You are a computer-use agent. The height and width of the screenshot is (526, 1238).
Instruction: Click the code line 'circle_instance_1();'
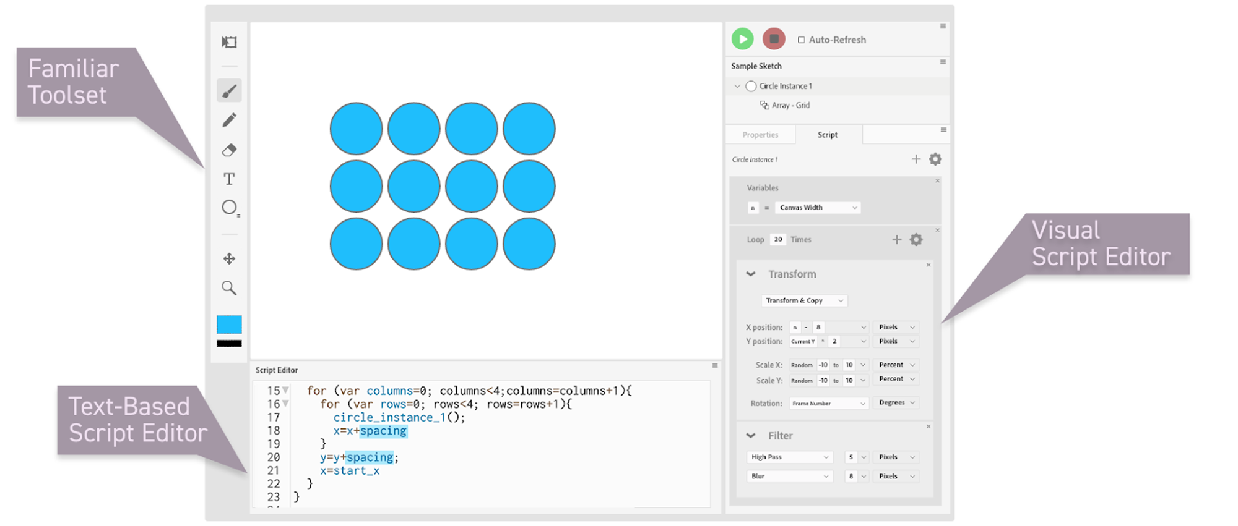pyautogui.click(x=399, y=418)
